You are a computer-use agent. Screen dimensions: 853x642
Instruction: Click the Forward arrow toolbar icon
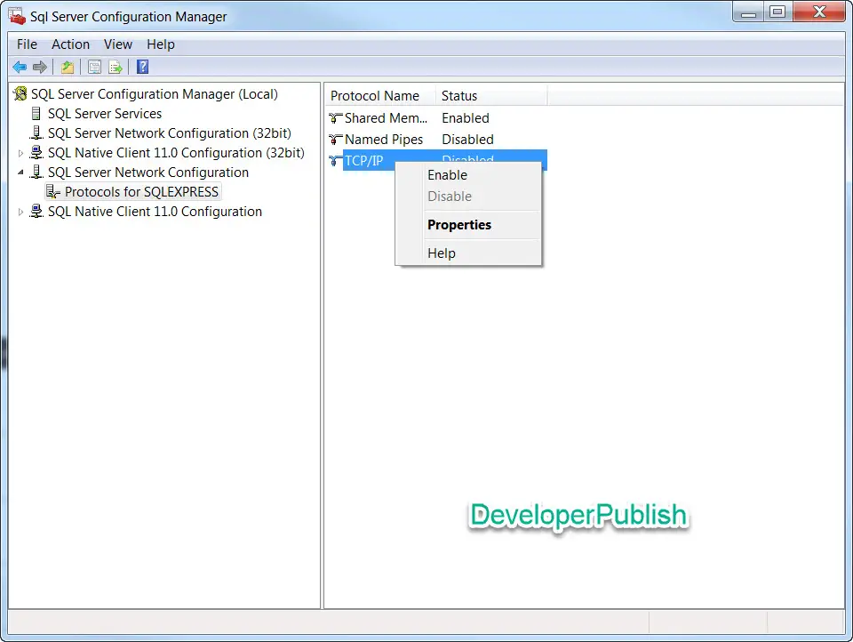click(x=40, y=67)
